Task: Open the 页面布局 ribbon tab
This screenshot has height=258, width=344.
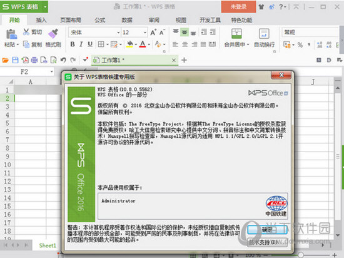Action: coord(71,20)
